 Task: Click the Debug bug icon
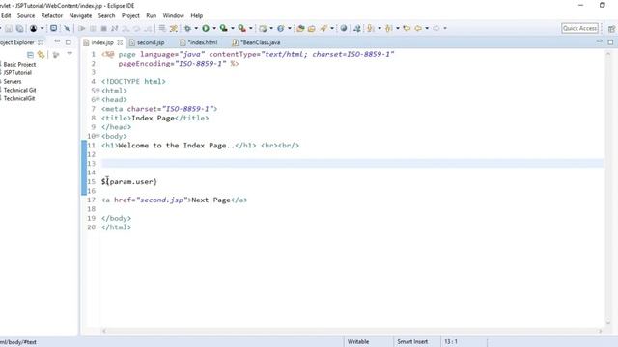(x=187, y=28)
